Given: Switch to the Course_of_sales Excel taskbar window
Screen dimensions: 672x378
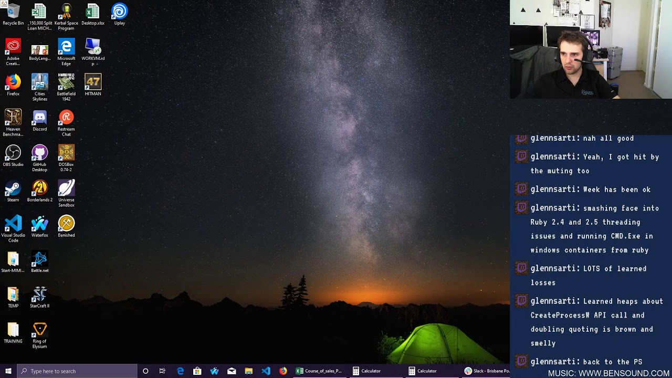Looking at the screenshot, I should 319,371.
